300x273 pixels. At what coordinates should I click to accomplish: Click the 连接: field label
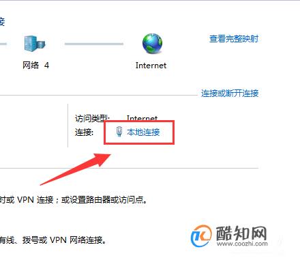pyautogui.click(x=84, y=132)
